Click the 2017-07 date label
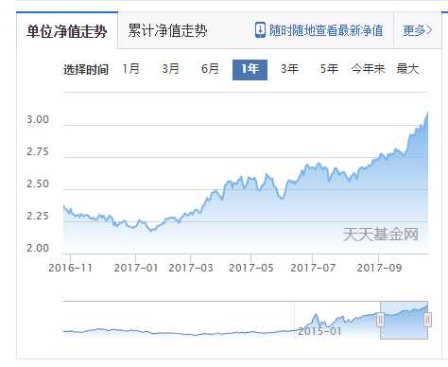The height and width of the screenshot is (367, 448). click(313, 268)
